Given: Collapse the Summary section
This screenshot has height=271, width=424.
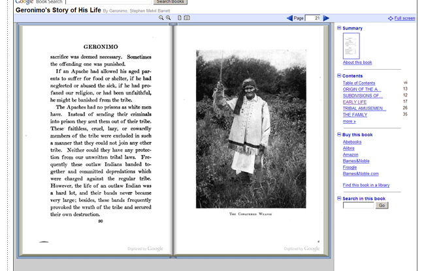Looking at the screenshot, I should 339,28.
